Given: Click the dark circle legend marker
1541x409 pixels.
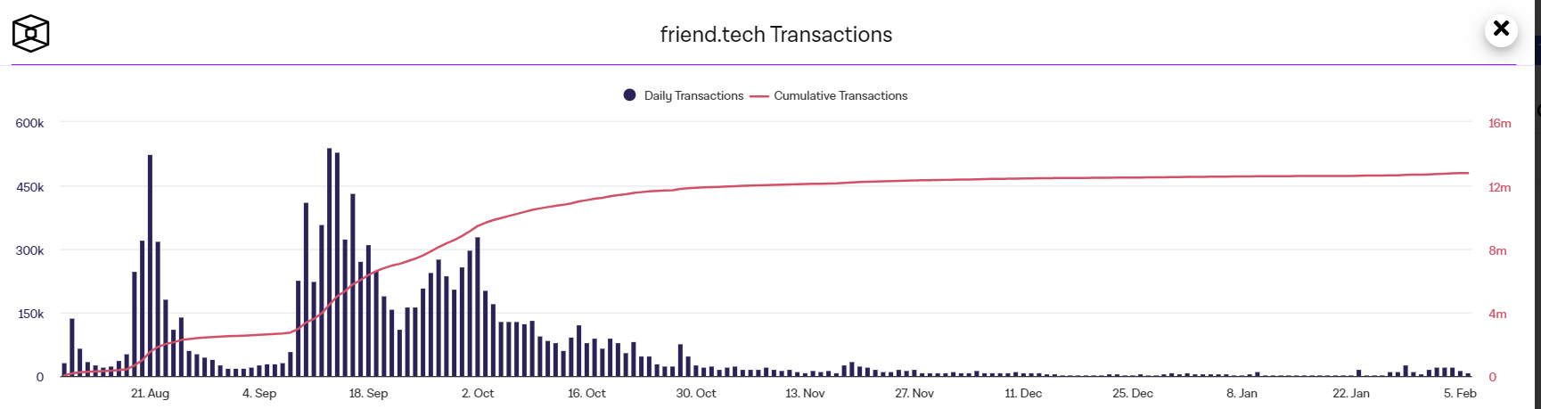Looking at the screenshot, I should tap(630, 95).
